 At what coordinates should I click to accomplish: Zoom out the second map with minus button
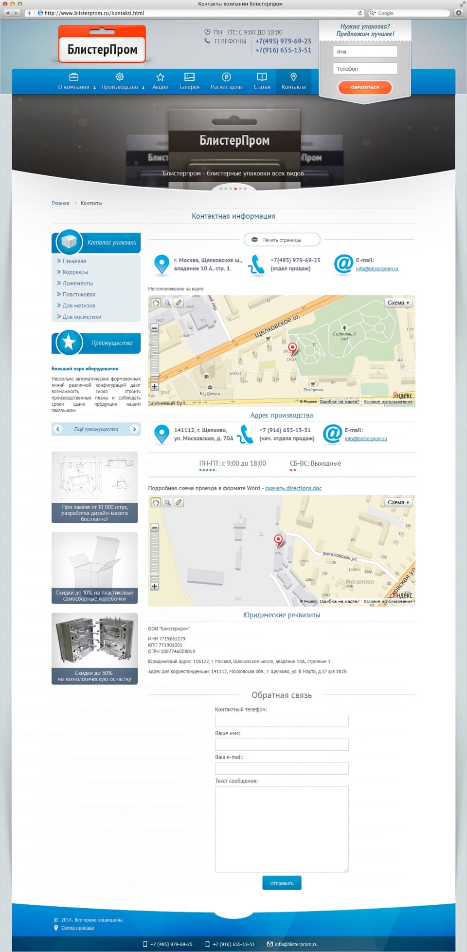(x=155, y=527)
